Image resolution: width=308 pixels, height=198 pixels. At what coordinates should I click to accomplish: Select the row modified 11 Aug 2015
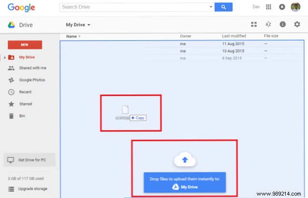point(182,44)
